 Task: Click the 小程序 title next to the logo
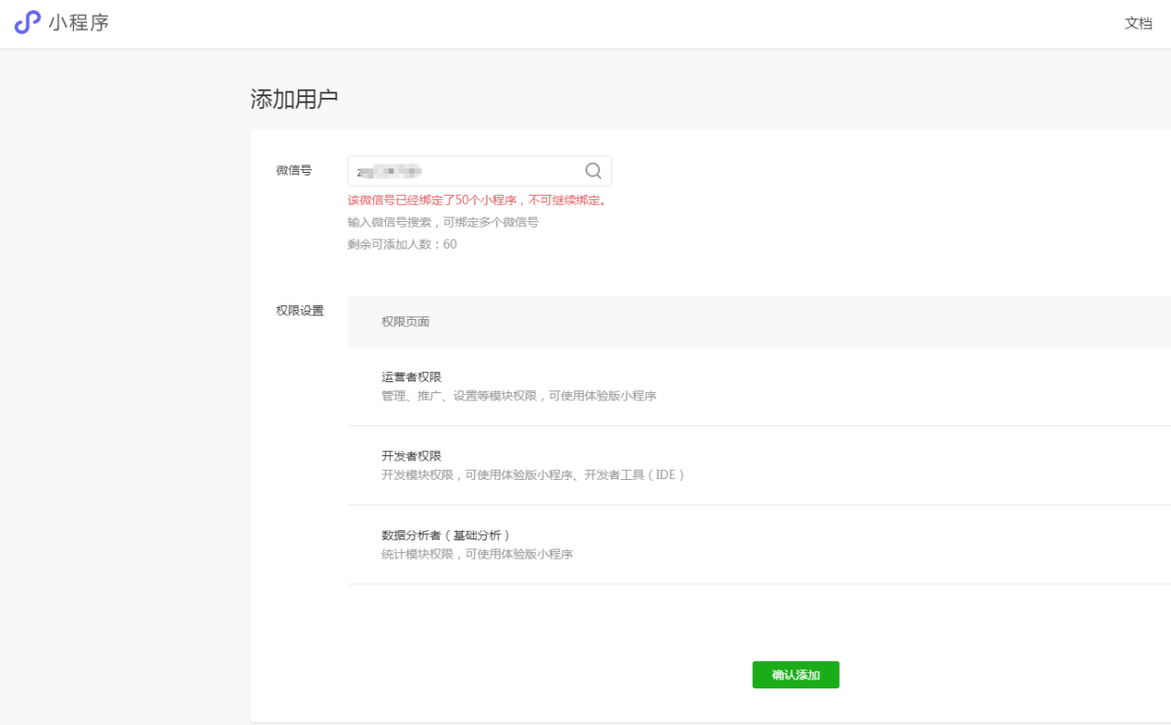click(x=79, y=23)
